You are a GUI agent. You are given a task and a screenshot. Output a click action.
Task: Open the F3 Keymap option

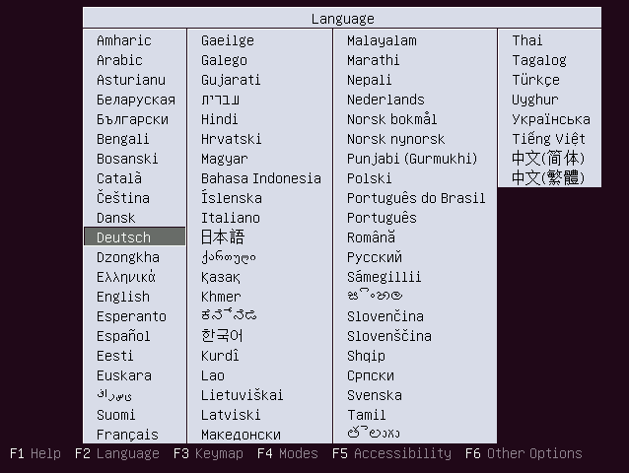click(x=206, y=454)
